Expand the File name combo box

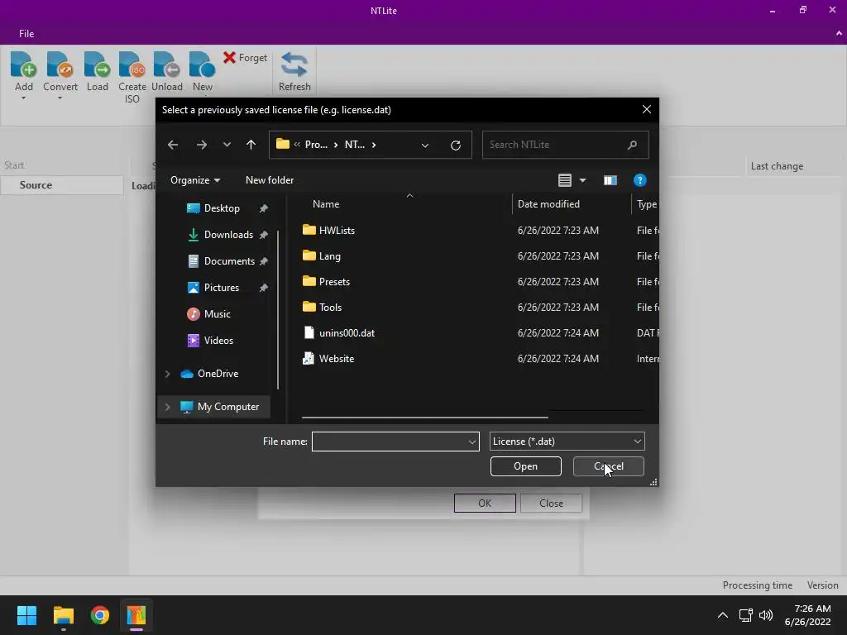coord(472,442)
